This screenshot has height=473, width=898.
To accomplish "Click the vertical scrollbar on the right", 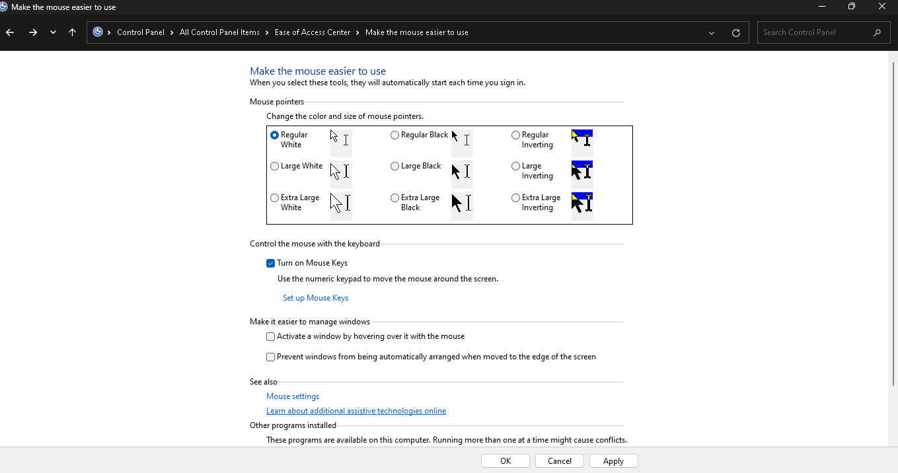I will coord(893,223).
